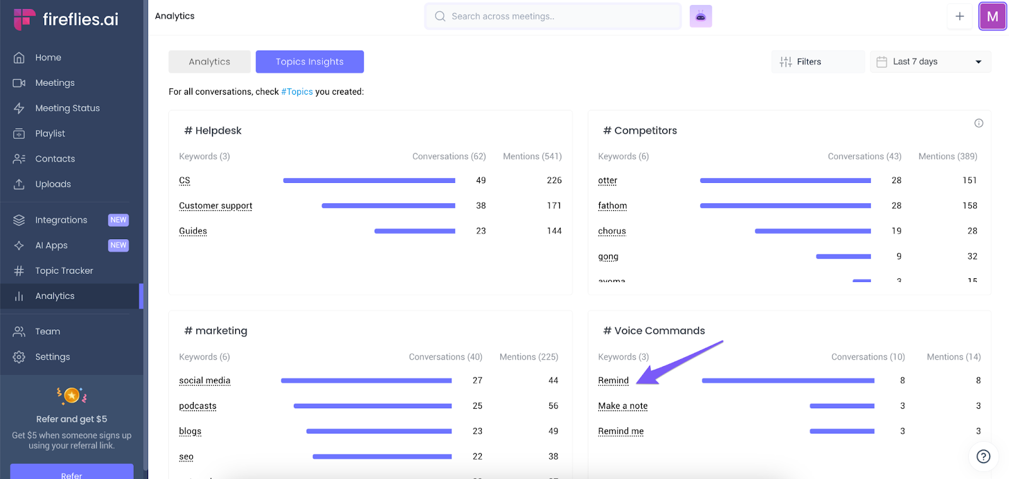Click the Topic Tracker hash icon

(19, 271)
